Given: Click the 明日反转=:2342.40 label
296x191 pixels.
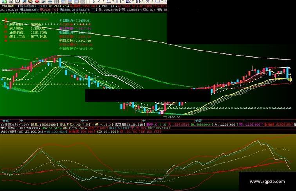Looking at the screenshot, I should [x=75, y=41].
